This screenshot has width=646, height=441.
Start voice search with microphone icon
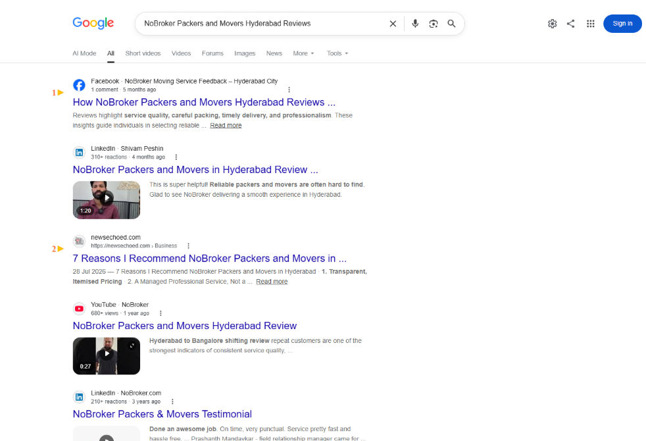click(x=415, y=24)
